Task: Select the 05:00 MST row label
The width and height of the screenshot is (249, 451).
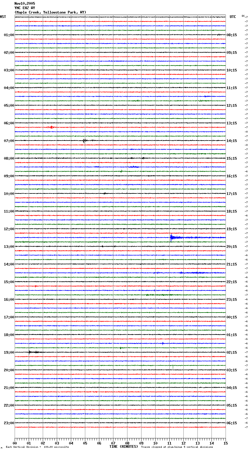Action: [9, 106]
